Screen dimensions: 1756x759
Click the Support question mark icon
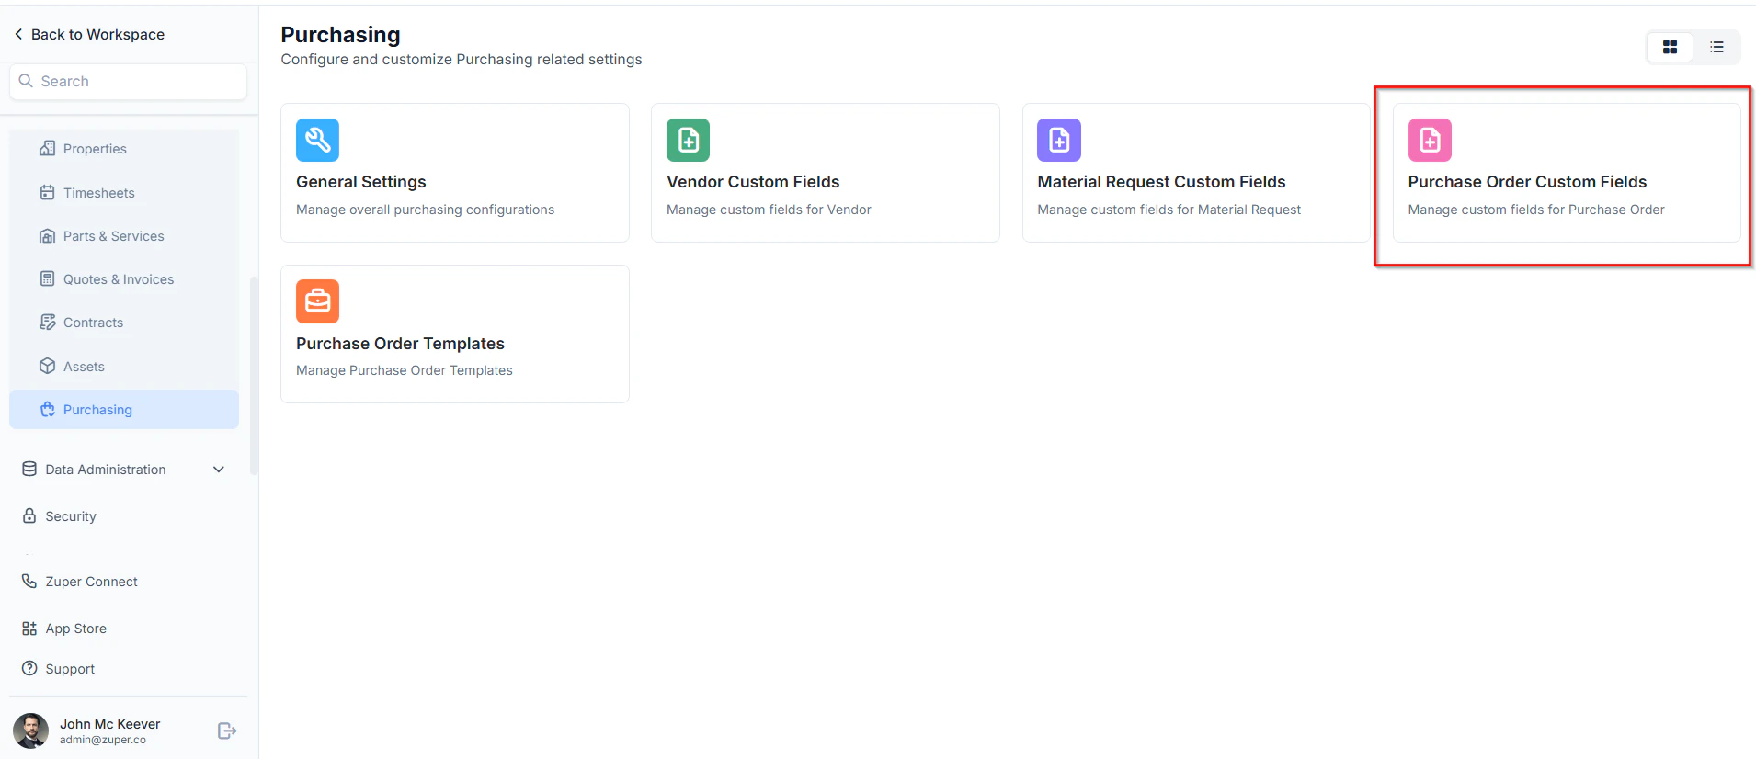29,668
